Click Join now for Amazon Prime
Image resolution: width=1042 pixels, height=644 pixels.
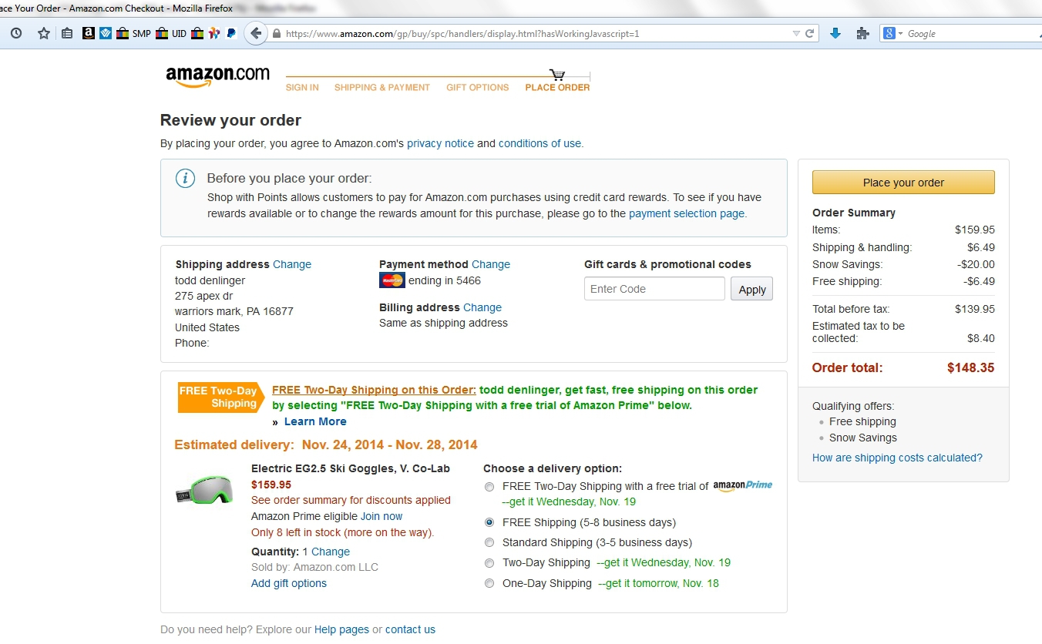tap(382, 516)
